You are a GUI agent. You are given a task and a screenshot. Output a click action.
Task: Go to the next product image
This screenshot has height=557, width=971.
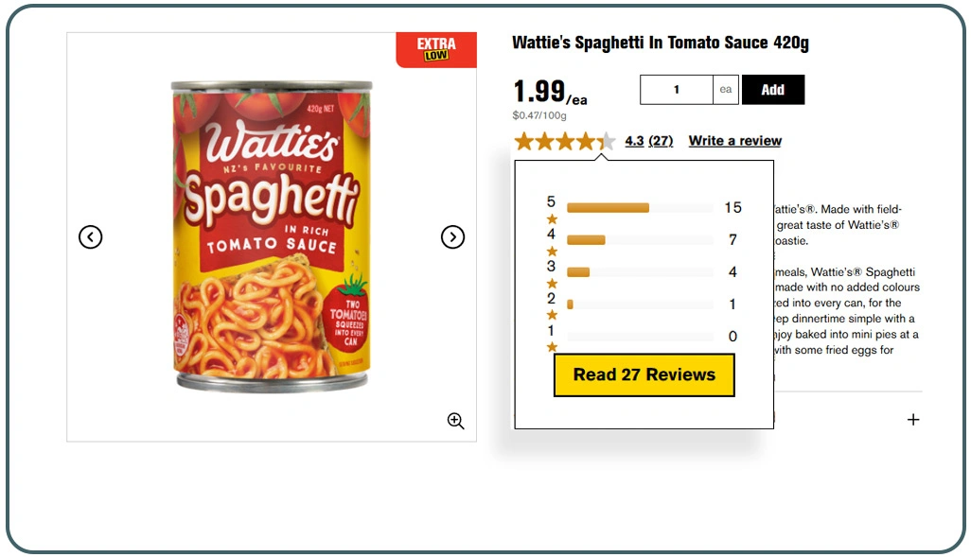[453, 237]
